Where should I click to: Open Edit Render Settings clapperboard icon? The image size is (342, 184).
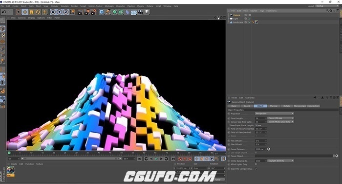(93, 12)
